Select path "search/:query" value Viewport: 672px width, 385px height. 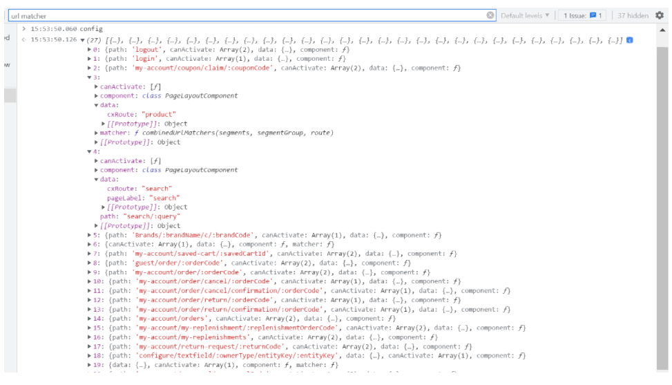pyautogui.click(x=152, y=216)
